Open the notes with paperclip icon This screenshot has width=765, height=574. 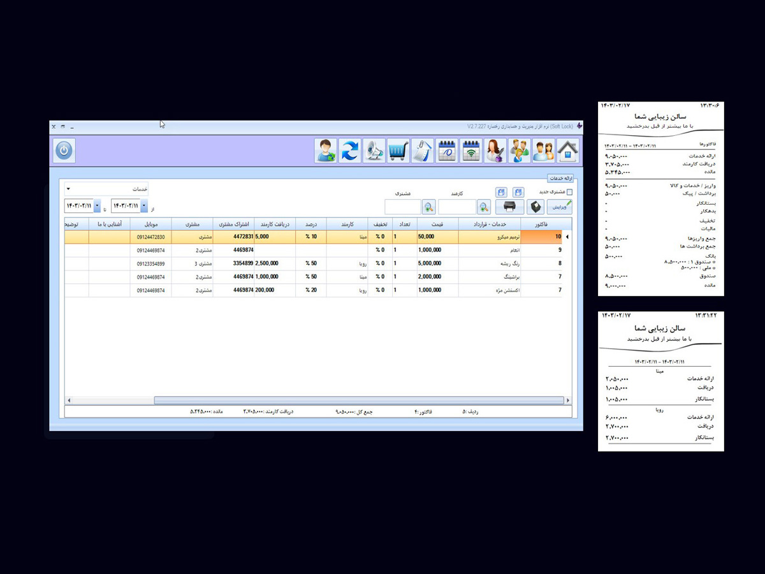[423, 151]
